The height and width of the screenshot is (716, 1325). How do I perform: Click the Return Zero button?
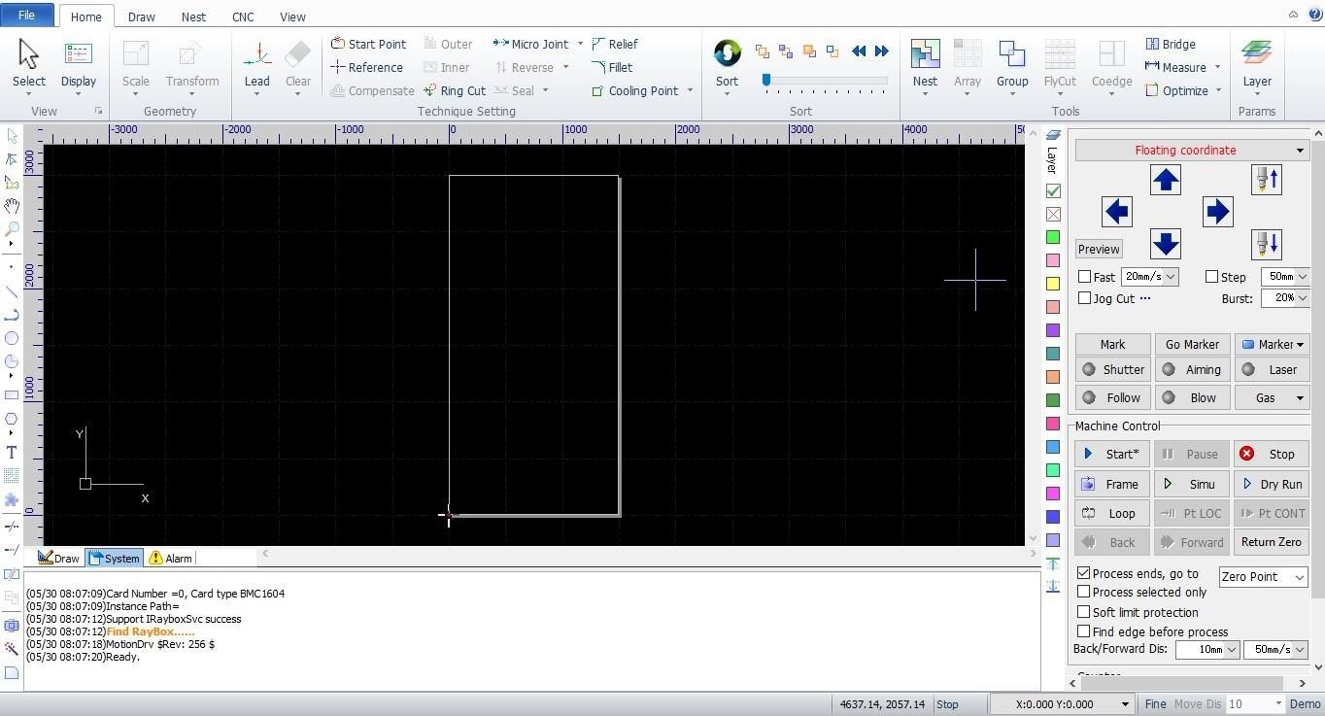[1272, 542]
